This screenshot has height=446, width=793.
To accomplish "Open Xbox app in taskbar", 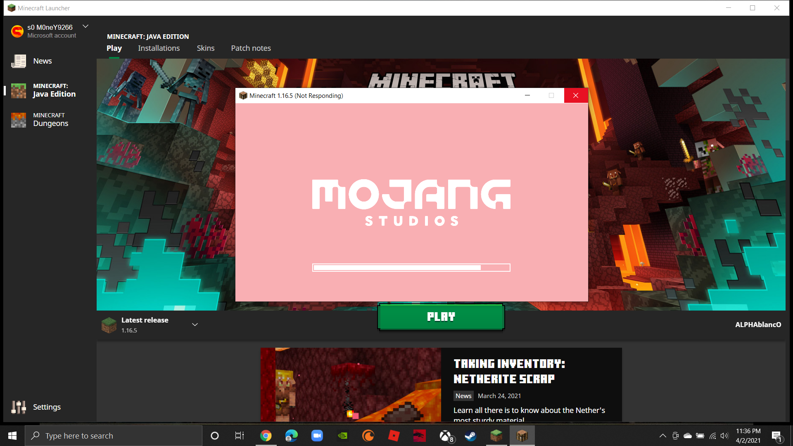I will pyautogui.click(x=446, y=436).
